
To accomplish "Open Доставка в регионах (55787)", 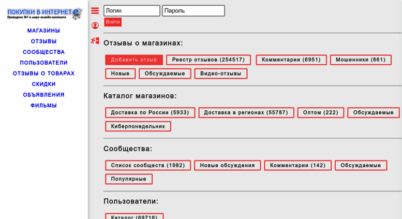I will (246, 112).
